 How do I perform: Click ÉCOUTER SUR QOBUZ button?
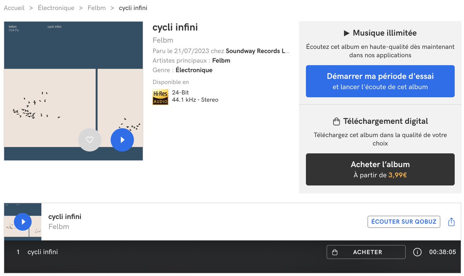point(404,222)
